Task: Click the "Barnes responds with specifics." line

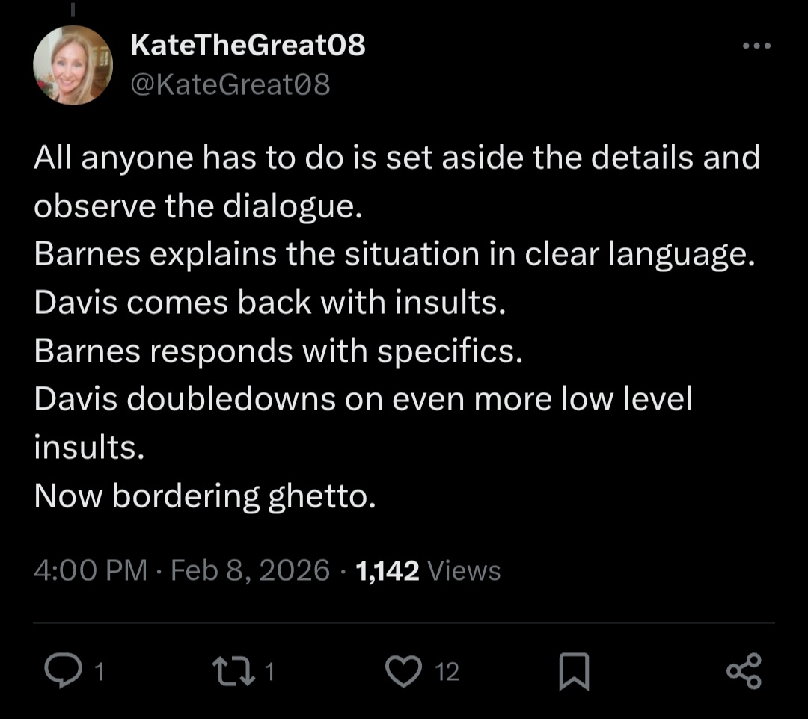Action: (278, 352)
